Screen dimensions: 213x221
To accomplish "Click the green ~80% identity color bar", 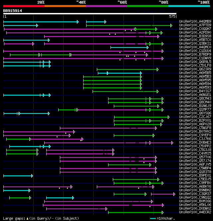I will point(148,6).
